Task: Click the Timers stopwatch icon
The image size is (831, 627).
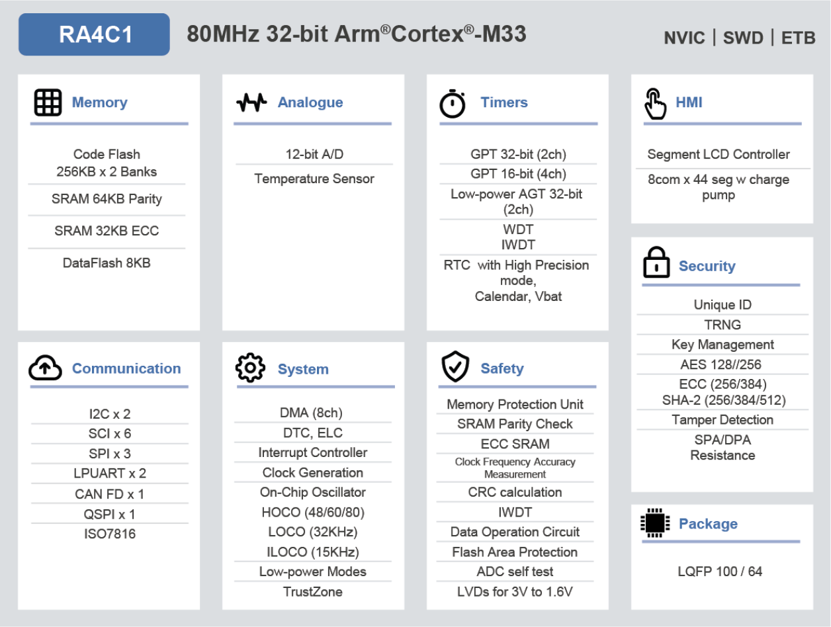Action: (x=453, y=104)
